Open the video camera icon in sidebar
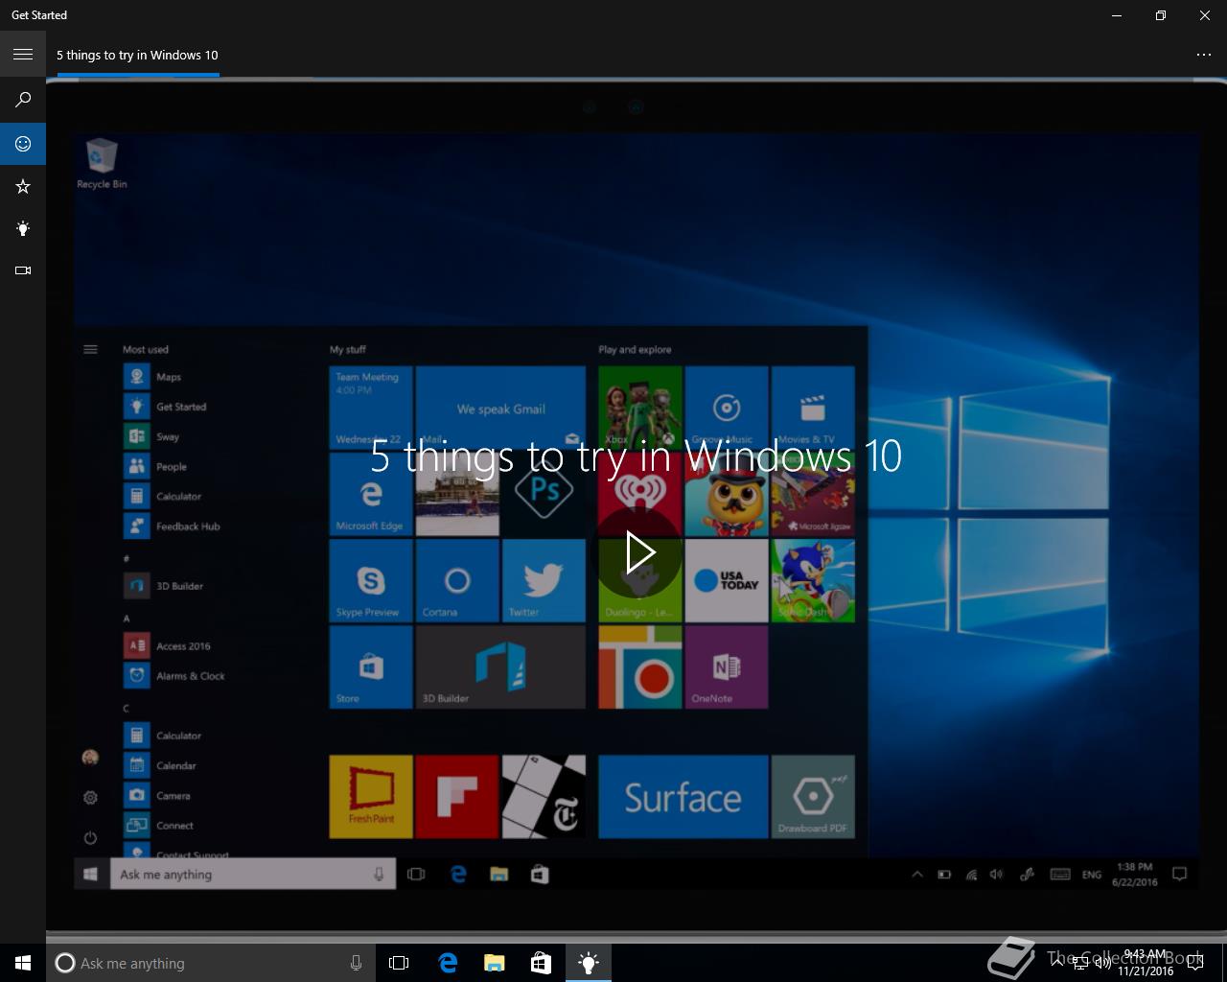This screenshot has width=1227, height=982. point(23,270)
